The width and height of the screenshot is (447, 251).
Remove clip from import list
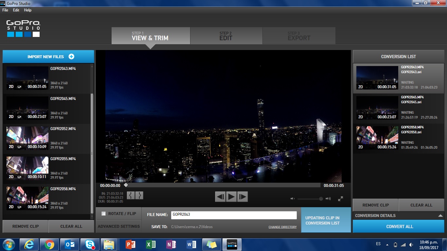[26, 226]
